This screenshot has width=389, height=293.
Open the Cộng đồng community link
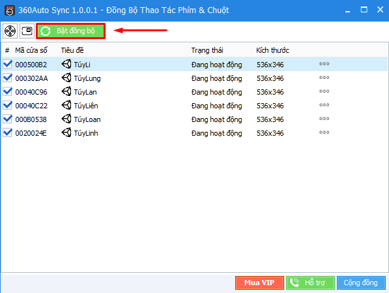point(361,283)
